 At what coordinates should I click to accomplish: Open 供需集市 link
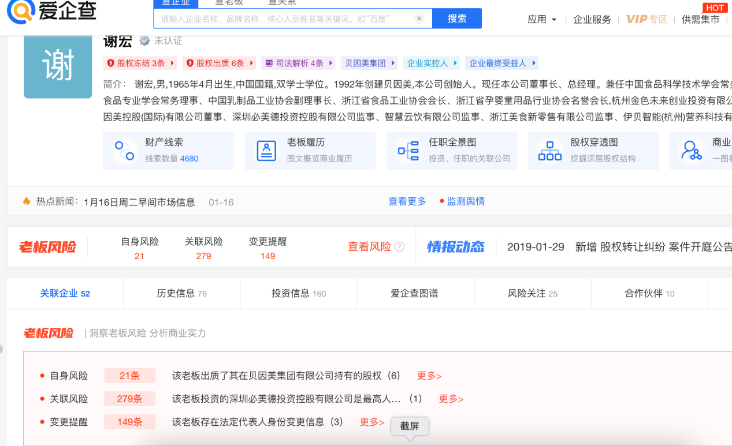click(700, 19)
